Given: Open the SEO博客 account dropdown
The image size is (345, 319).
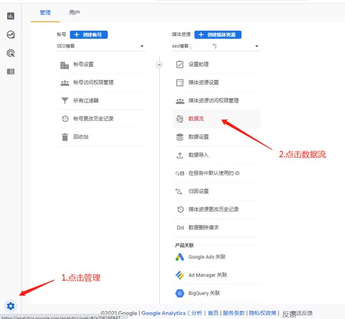Looking at the screenshot, I should pyautogui.click(x=101, y=46).
